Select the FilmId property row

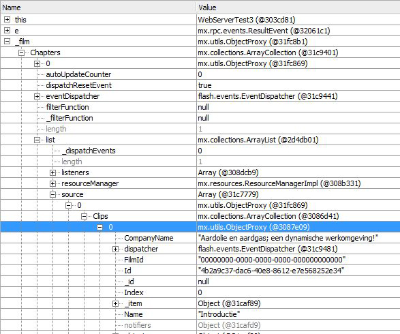point(200,260)
